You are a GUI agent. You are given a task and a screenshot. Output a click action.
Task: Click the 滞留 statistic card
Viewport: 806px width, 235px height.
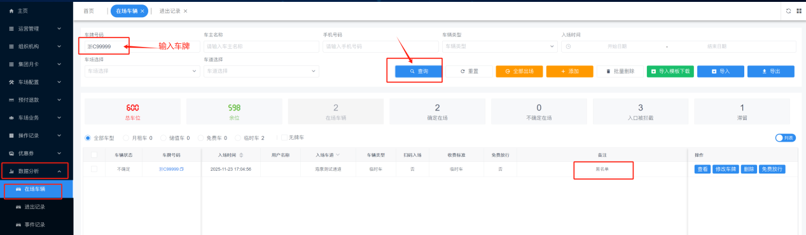[x=742, y=111]
